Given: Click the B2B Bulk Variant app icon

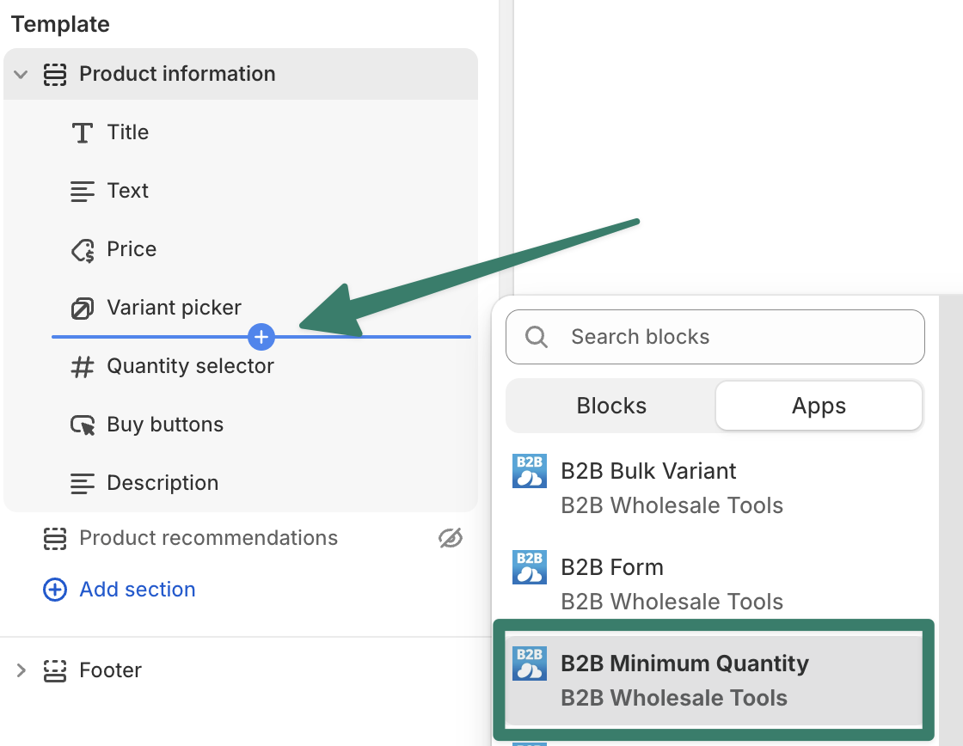Looking at the screenshot, I should pyautogui.click(x=530, y=471).
